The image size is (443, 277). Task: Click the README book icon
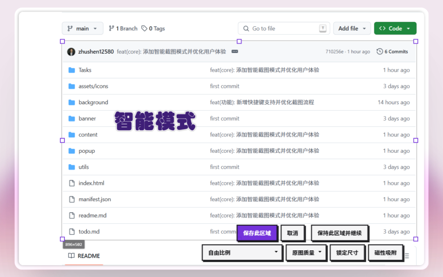[71, 256]
